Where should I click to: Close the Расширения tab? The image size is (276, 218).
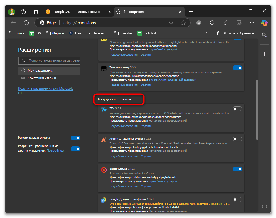click(180, 12)
